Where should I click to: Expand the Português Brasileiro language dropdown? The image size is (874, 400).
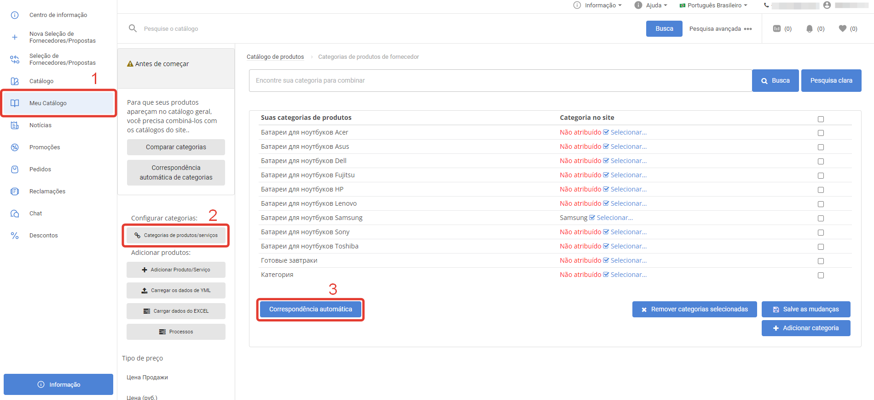point(713,5)
